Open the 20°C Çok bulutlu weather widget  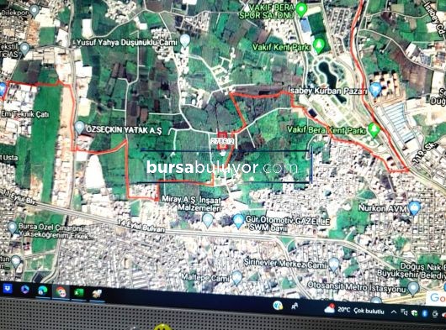pyautogui.click(x=353, y=310)
